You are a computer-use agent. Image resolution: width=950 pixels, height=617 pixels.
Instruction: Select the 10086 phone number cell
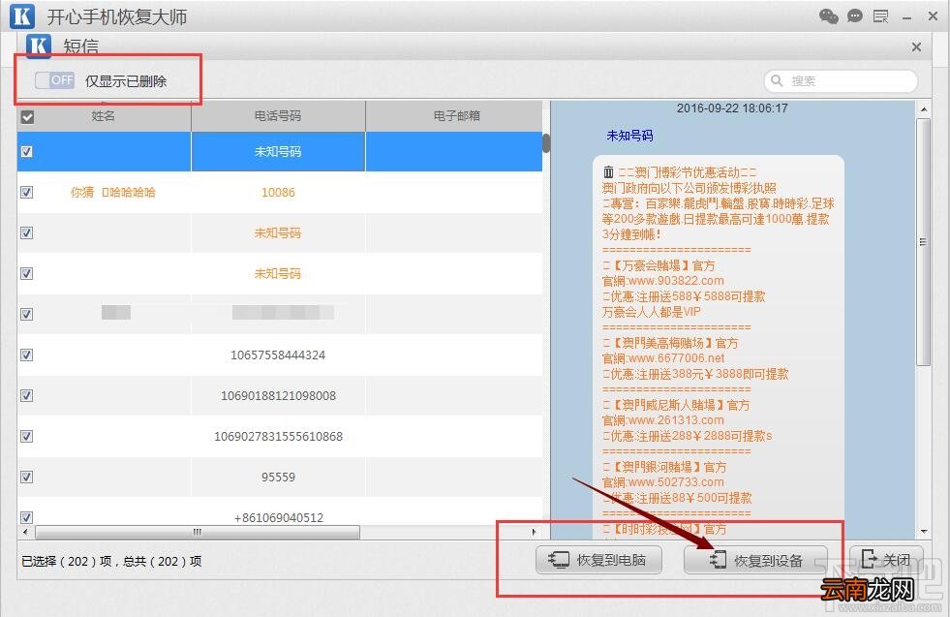tap(278, 192)
